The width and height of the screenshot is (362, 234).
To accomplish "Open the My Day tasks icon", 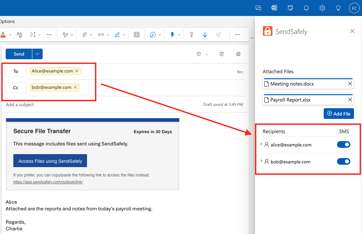I will [290, 8].
